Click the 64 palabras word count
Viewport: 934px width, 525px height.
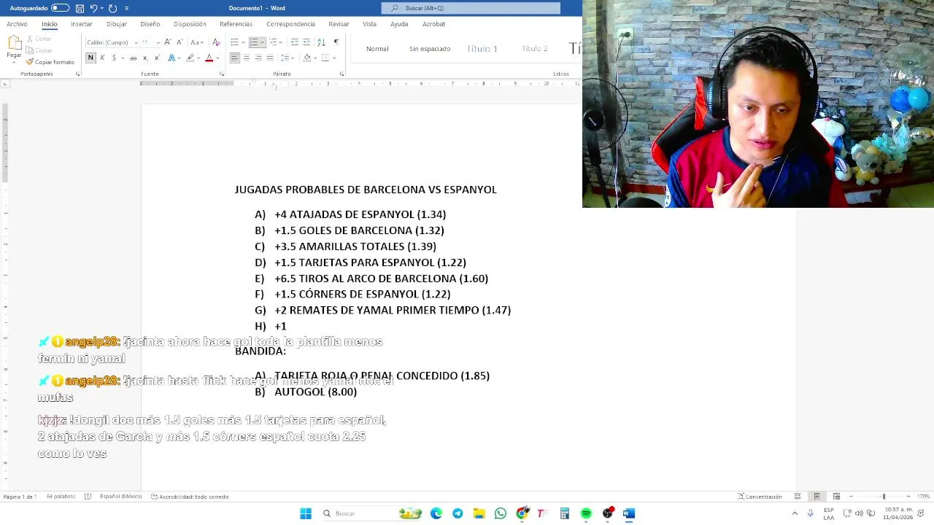pyautogui.click(x=61, y=497)
